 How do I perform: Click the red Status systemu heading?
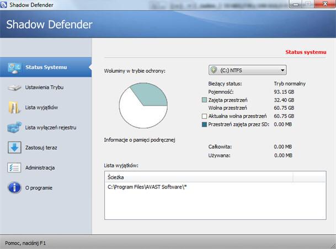pos(306,52)
